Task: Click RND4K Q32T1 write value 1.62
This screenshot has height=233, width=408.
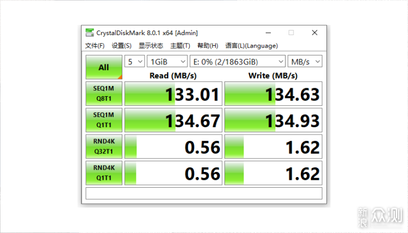Action: (x=273, y=146)
